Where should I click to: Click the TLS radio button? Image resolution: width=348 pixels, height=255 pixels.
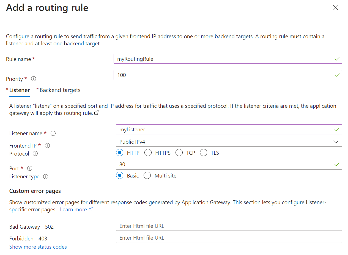coord(204,153)
